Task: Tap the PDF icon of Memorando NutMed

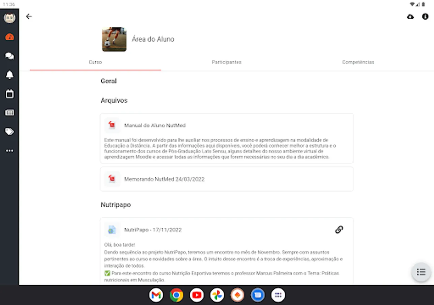Action: (112, 179)
